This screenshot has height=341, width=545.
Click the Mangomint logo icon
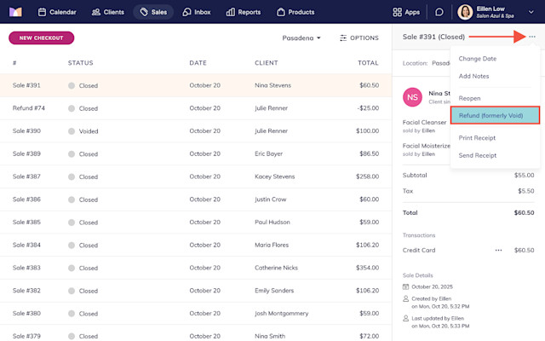[15, 12]
